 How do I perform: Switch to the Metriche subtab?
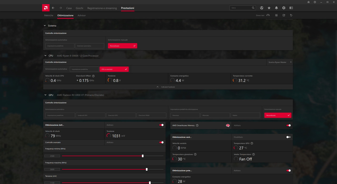click(49, 16)
